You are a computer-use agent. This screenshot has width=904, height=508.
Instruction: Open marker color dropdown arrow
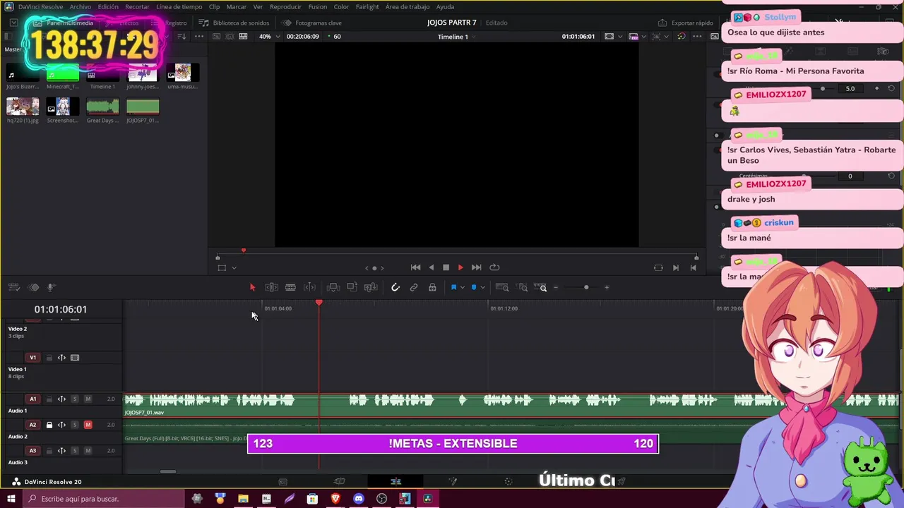pos(482,287)
